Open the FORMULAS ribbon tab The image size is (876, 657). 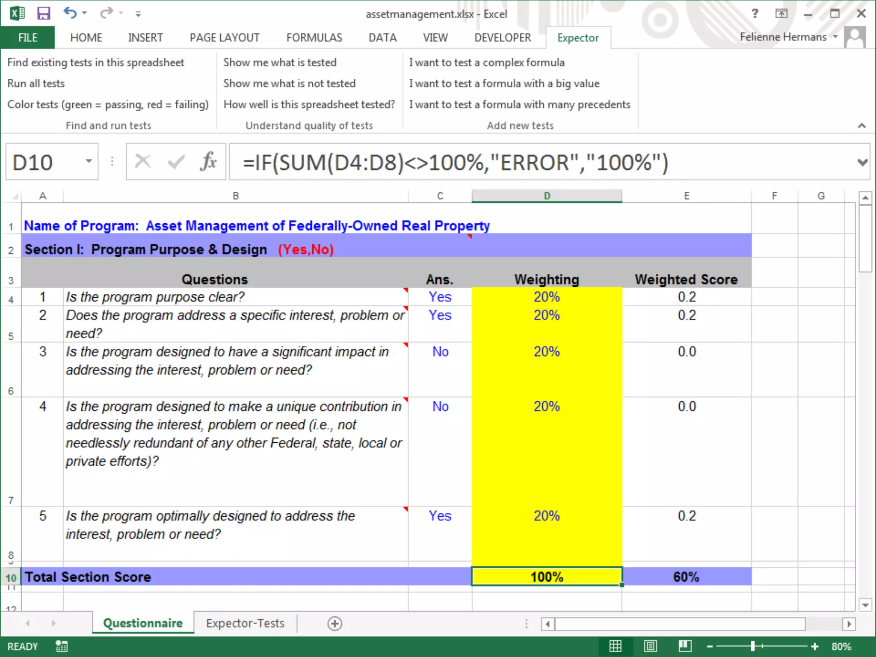click(x=314, y=38)
